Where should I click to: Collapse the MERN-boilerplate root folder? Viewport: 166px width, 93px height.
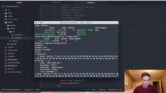(x=1, y=6)
